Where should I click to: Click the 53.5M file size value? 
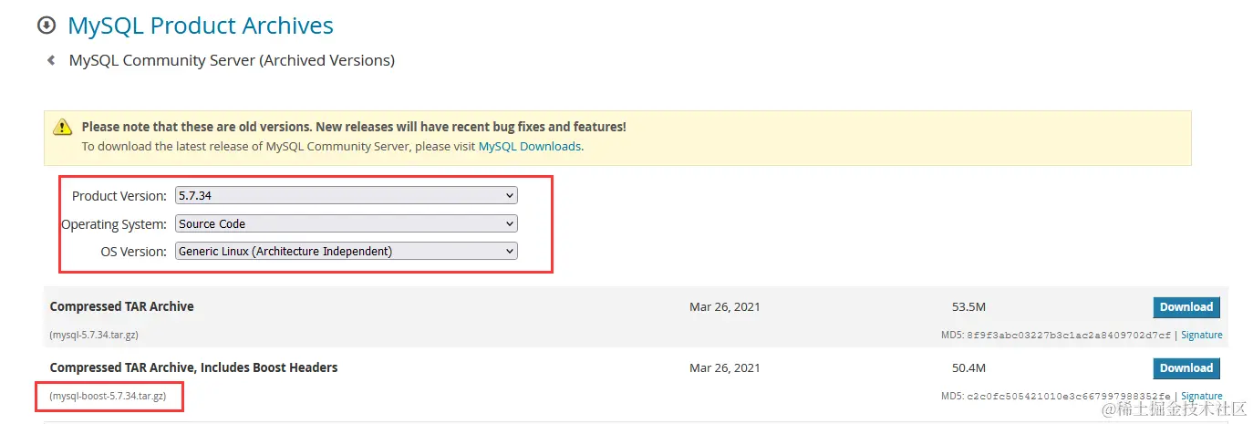(968, 307)
